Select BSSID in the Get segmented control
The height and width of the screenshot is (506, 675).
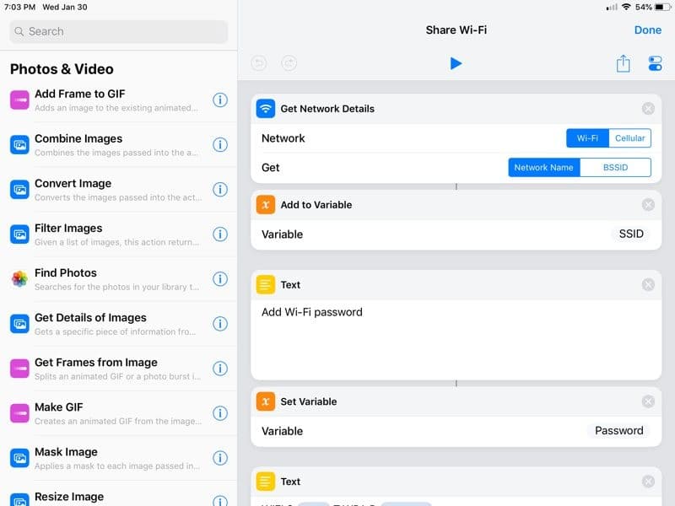pyautogui.click(x=616, y=167)
